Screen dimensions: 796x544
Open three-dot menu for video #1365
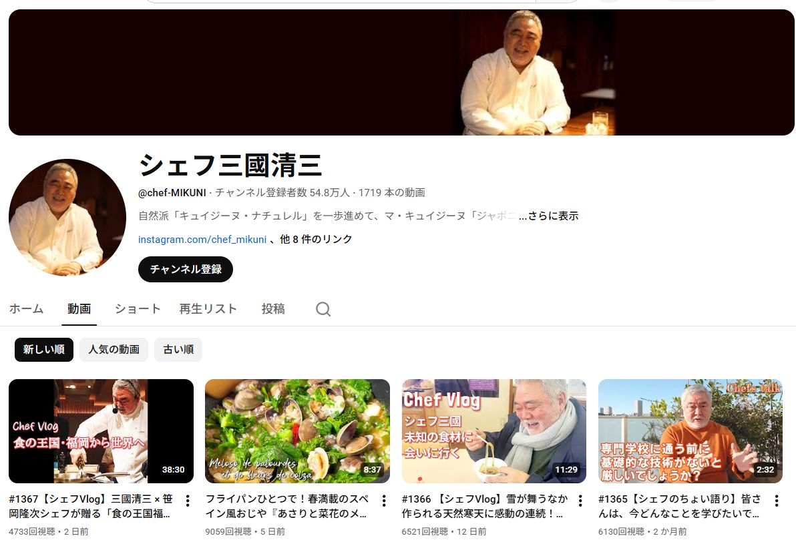[x=777, y=501]
